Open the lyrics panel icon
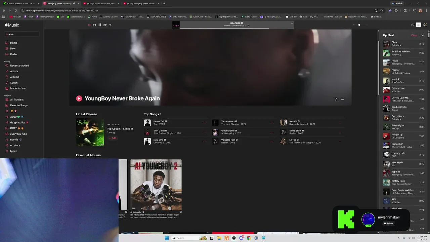 (x=413, y=25)
